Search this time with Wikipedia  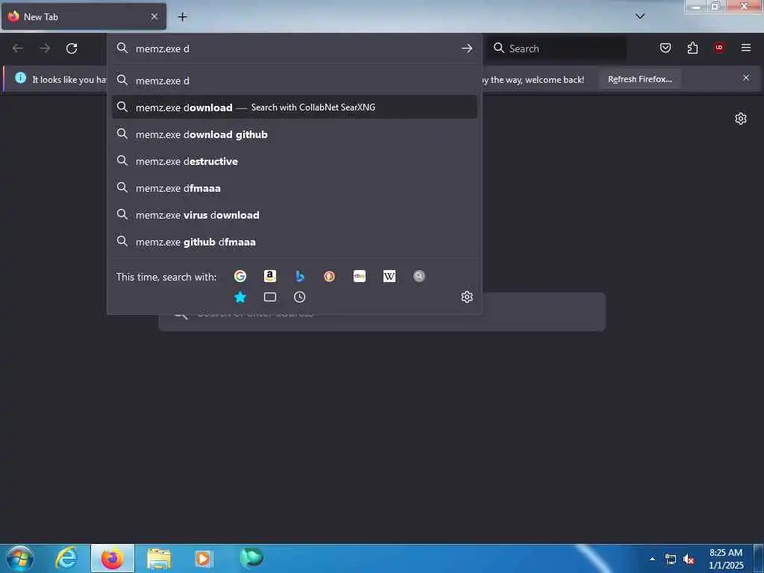(389, 276)
